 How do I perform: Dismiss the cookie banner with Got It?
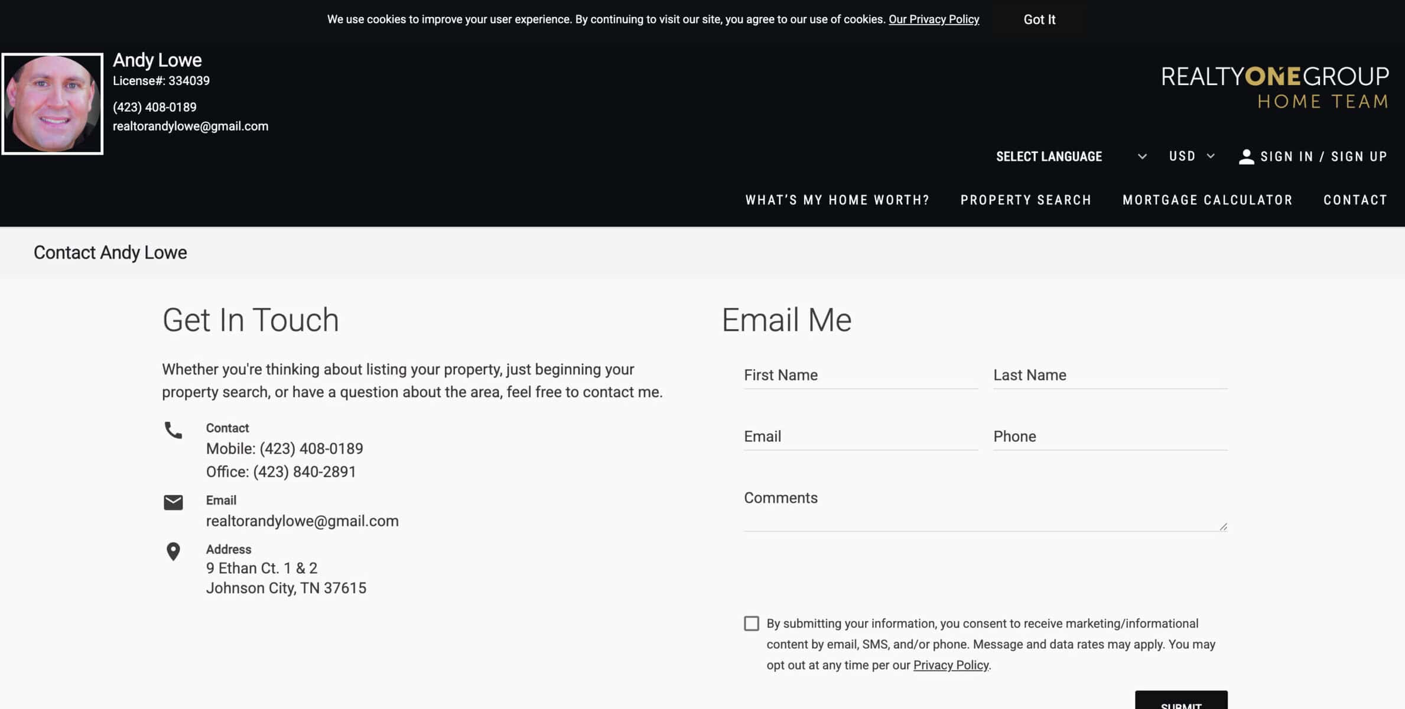[1039, 19]
